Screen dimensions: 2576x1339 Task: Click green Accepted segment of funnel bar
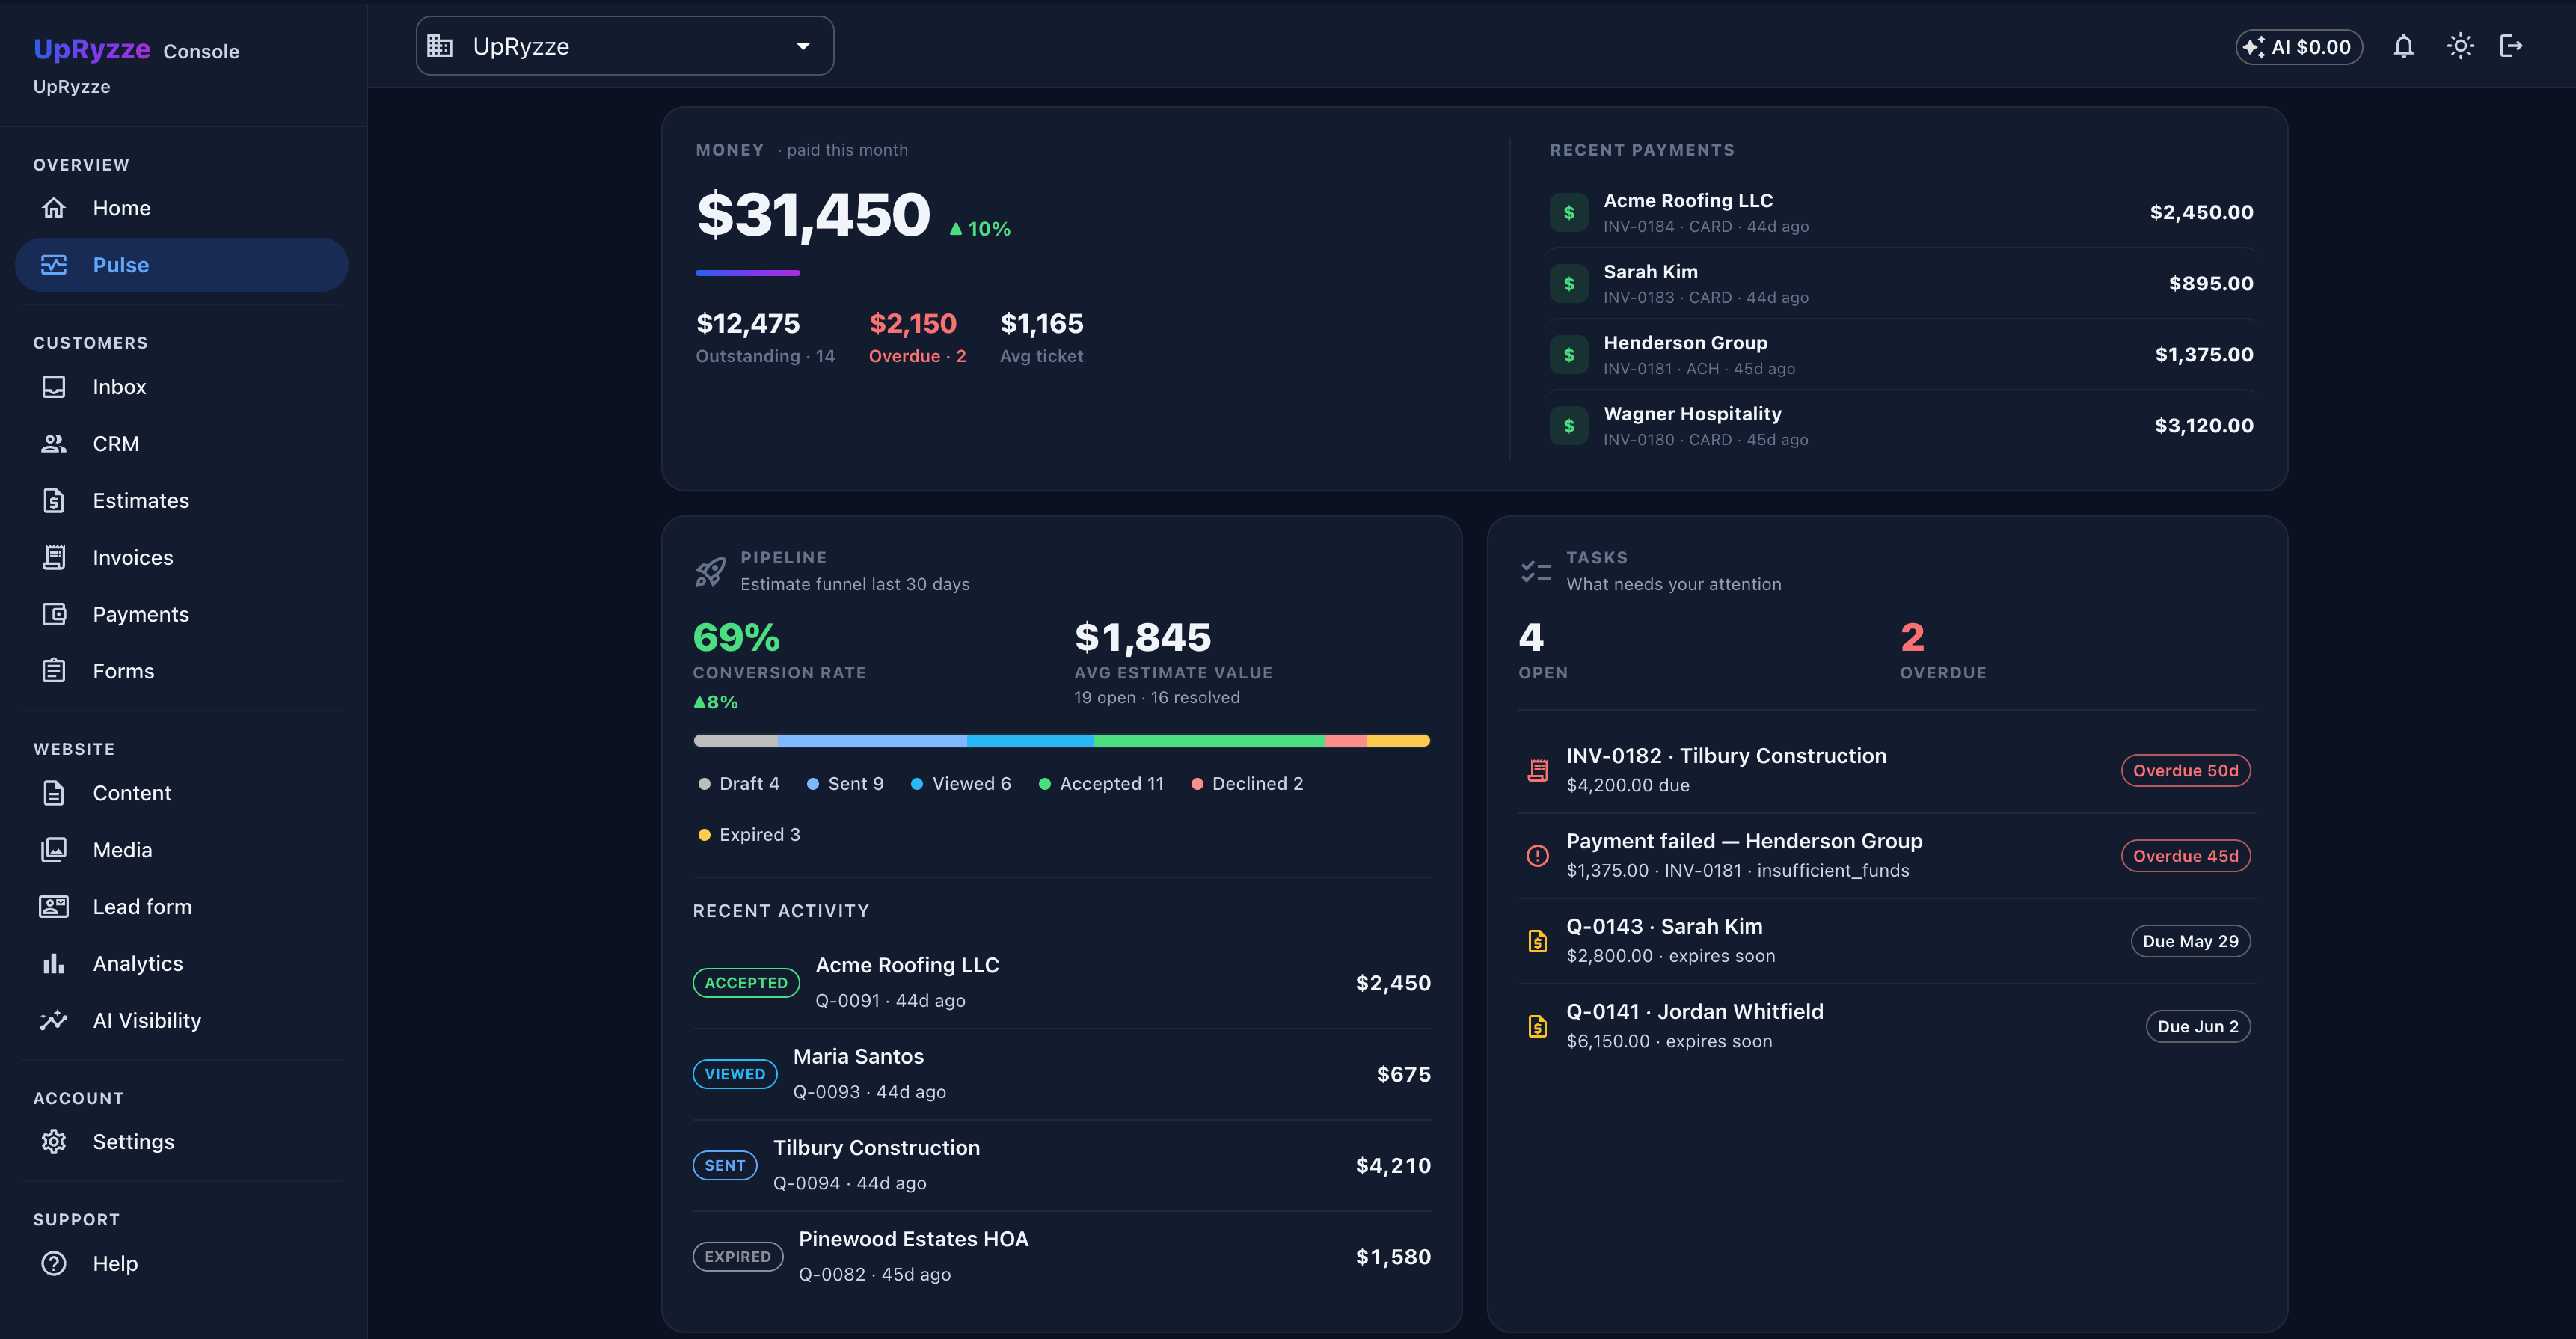(x=1209, y=741)
